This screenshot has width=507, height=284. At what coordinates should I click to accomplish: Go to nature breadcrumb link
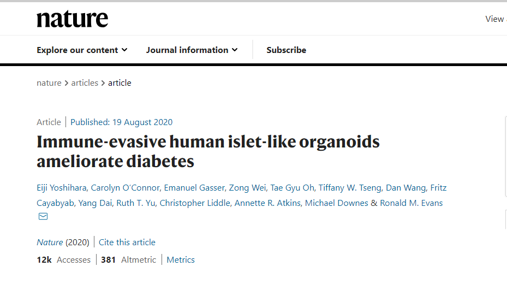49,83
